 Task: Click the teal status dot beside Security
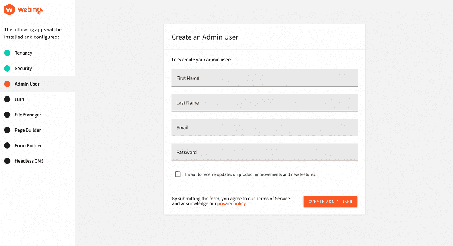point(7,68)
